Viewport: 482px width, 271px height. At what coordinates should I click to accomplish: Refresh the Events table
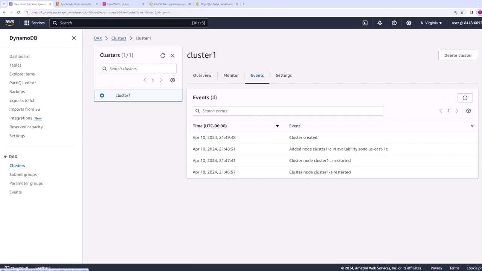pyautogui.click(x=465, y=98)
